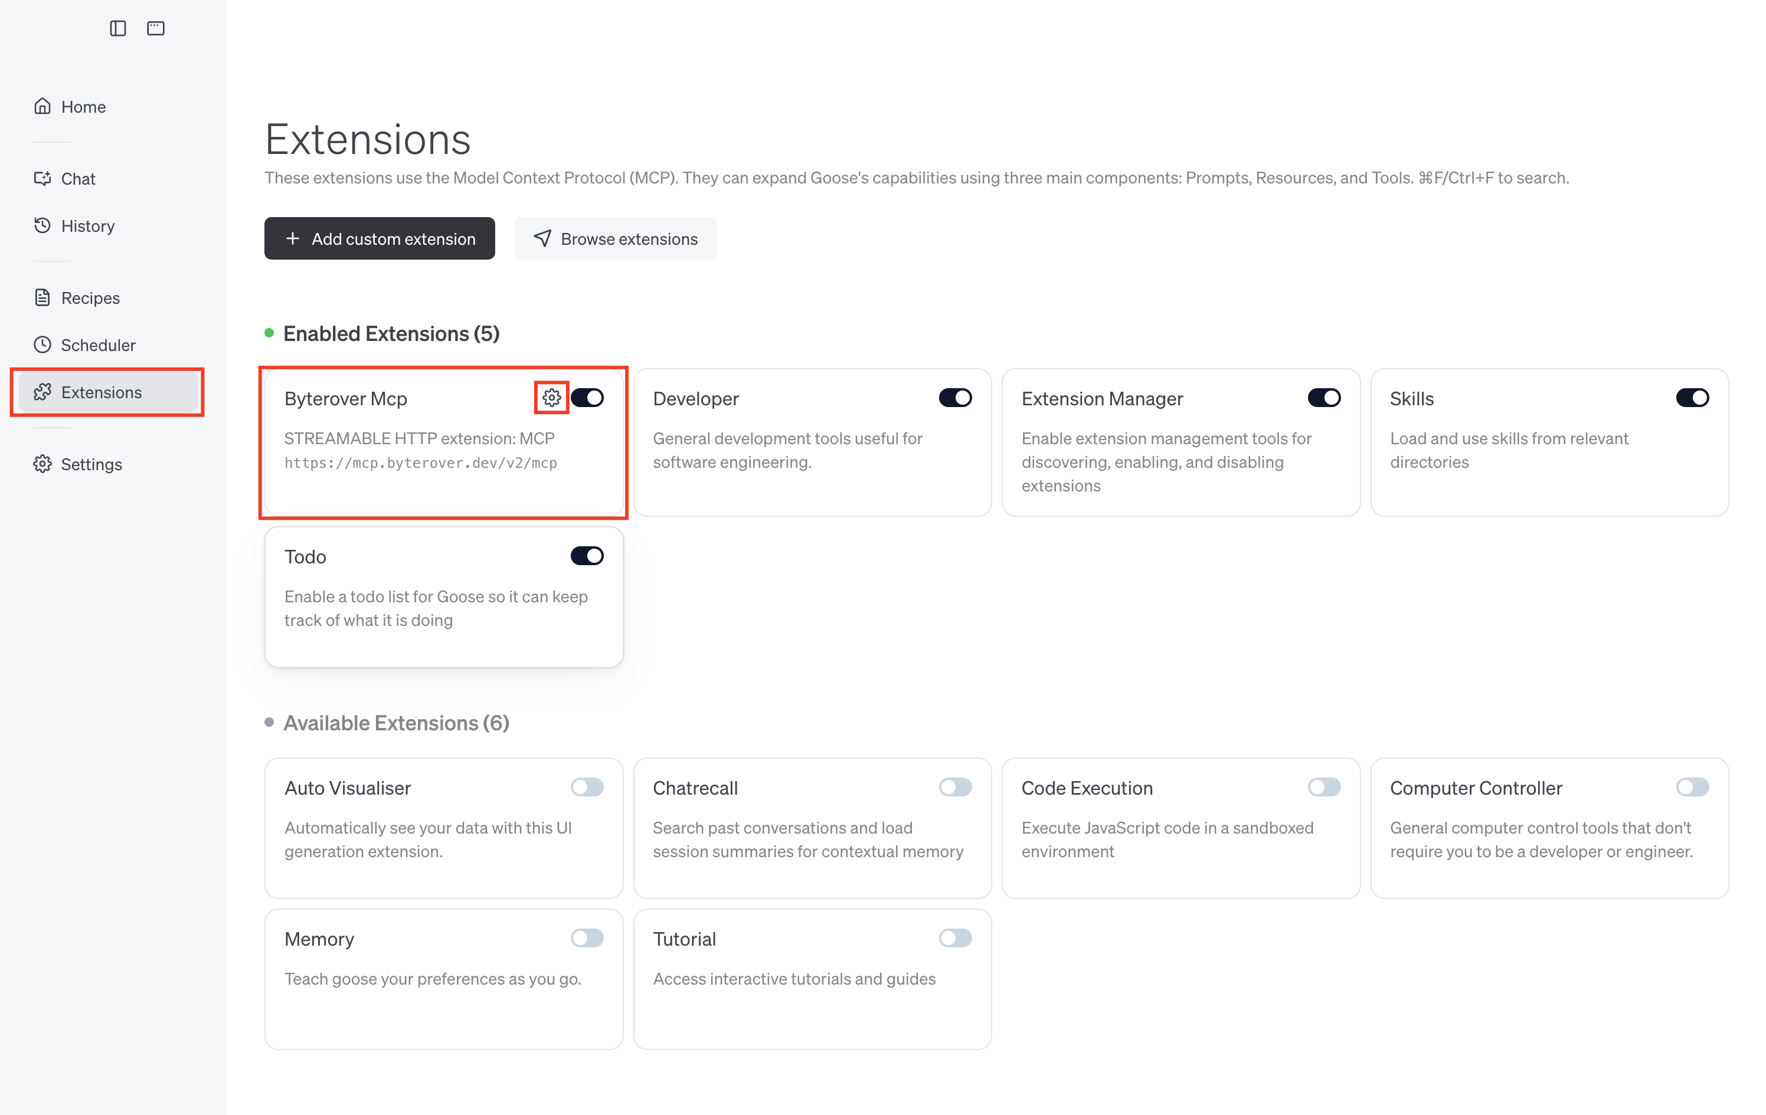Switch to the Extensions sidebar item
This screenshot has height=1115, width=1766.
(103, 392)
